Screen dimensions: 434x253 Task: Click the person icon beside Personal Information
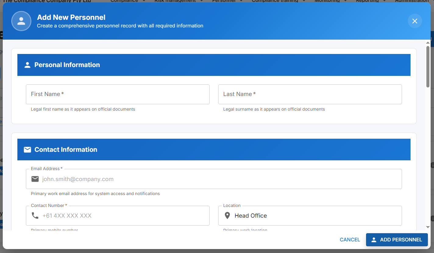[x=27, y=65]
